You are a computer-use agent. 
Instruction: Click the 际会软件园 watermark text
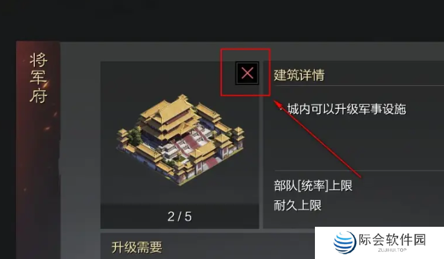click(x=392, y=240)
